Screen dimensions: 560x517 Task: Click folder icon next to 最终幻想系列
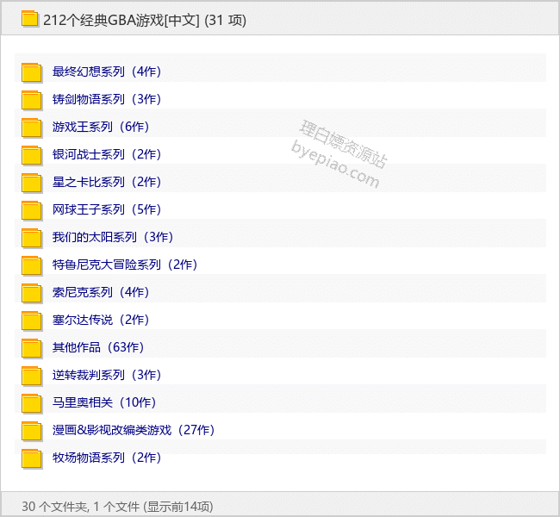(x=31, y=72)
